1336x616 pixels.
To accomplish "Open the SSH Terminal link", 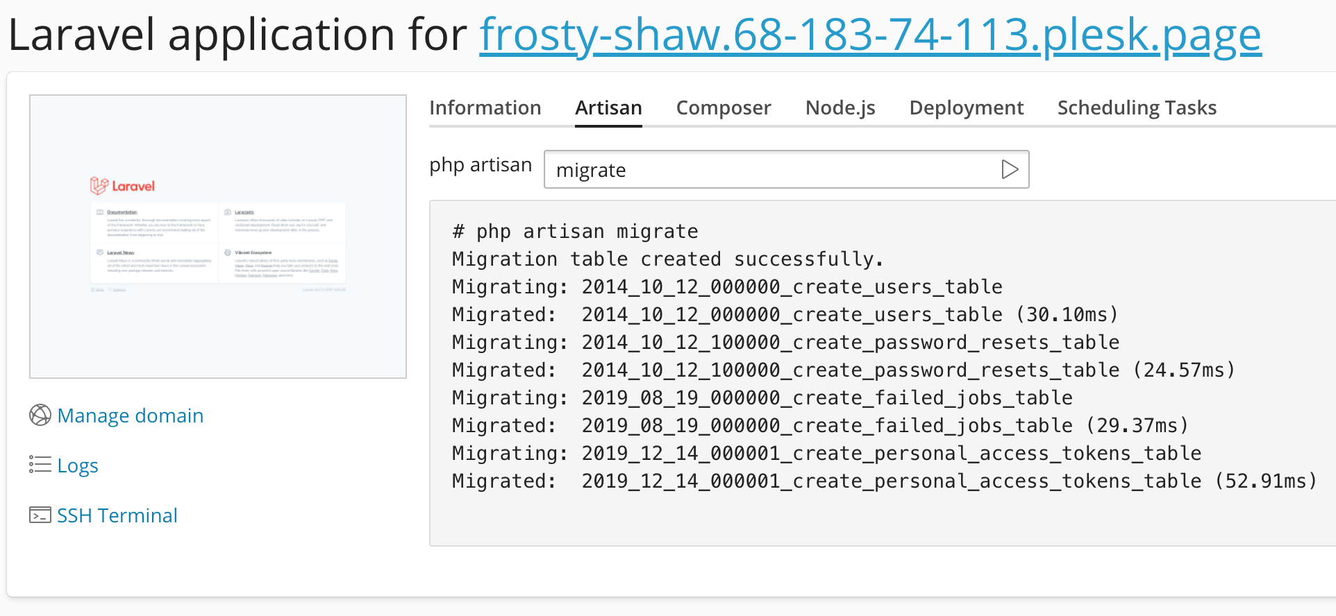I will coord(117,515).
